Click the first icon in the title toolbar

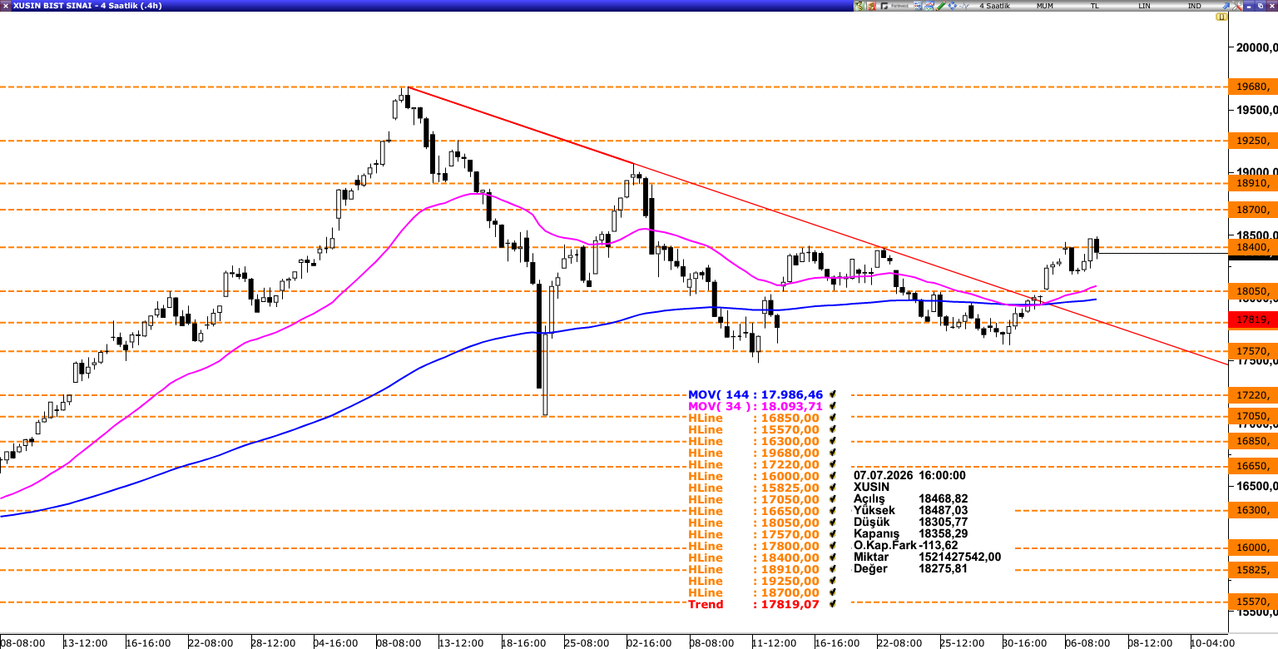click(859, 6)
